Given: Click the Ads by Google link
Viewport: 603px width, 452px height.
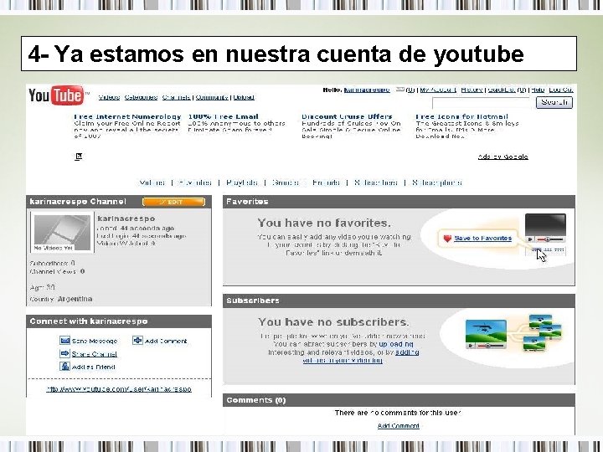Looking at the screenshot, I should pyautogui.click(x=503, y=157).
